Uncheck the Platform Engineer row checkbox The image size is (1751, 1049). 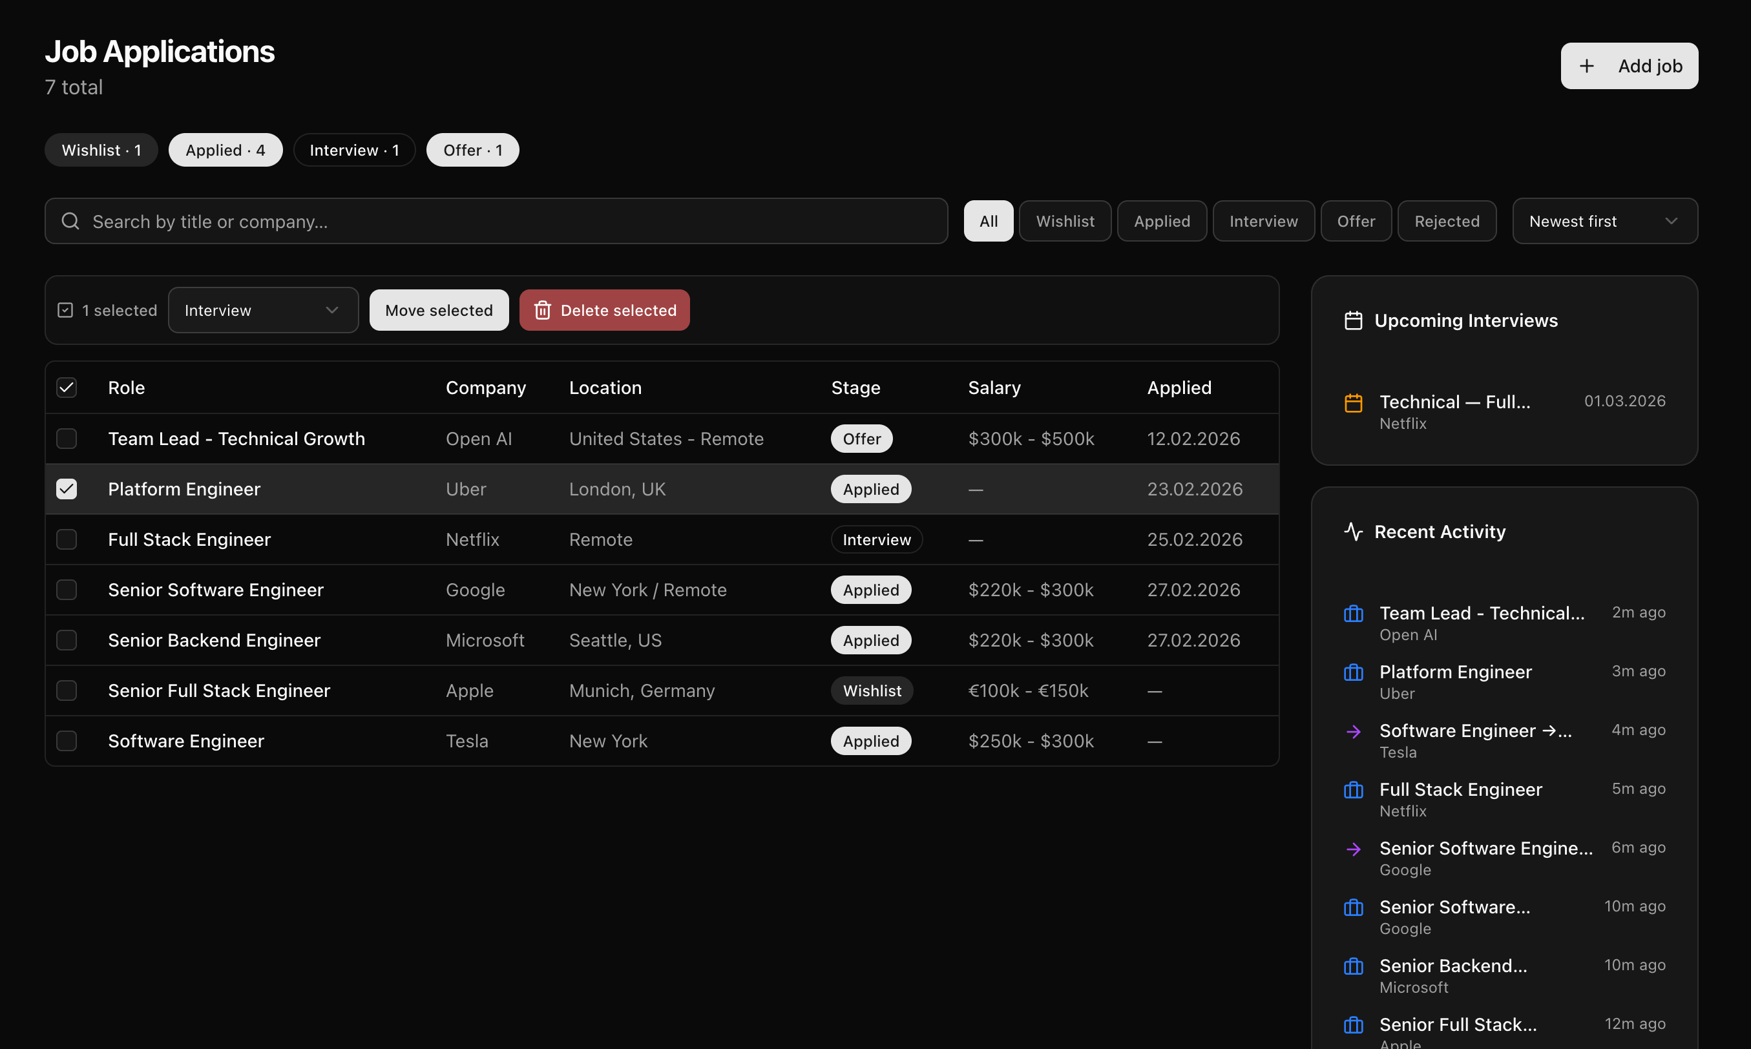pos(67,489)
